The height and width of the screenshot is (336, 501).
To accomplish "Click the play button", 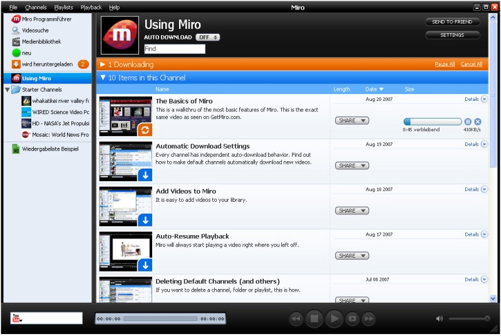I will pyautogui.click(x=334, y=318).
